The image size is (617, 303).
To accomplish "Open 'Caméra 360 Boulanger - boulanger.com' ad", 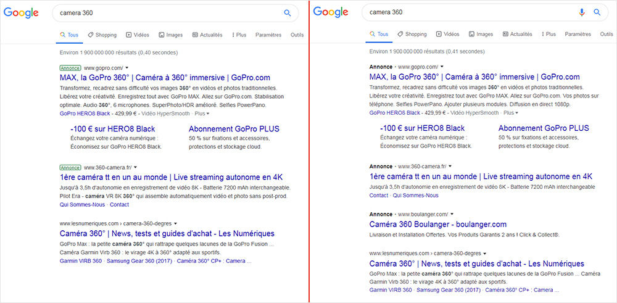I will 438,224.
